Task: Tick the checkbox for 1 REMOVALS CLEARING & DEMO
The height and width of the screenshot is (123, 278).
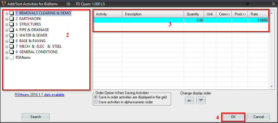Action: coord(12,13)
